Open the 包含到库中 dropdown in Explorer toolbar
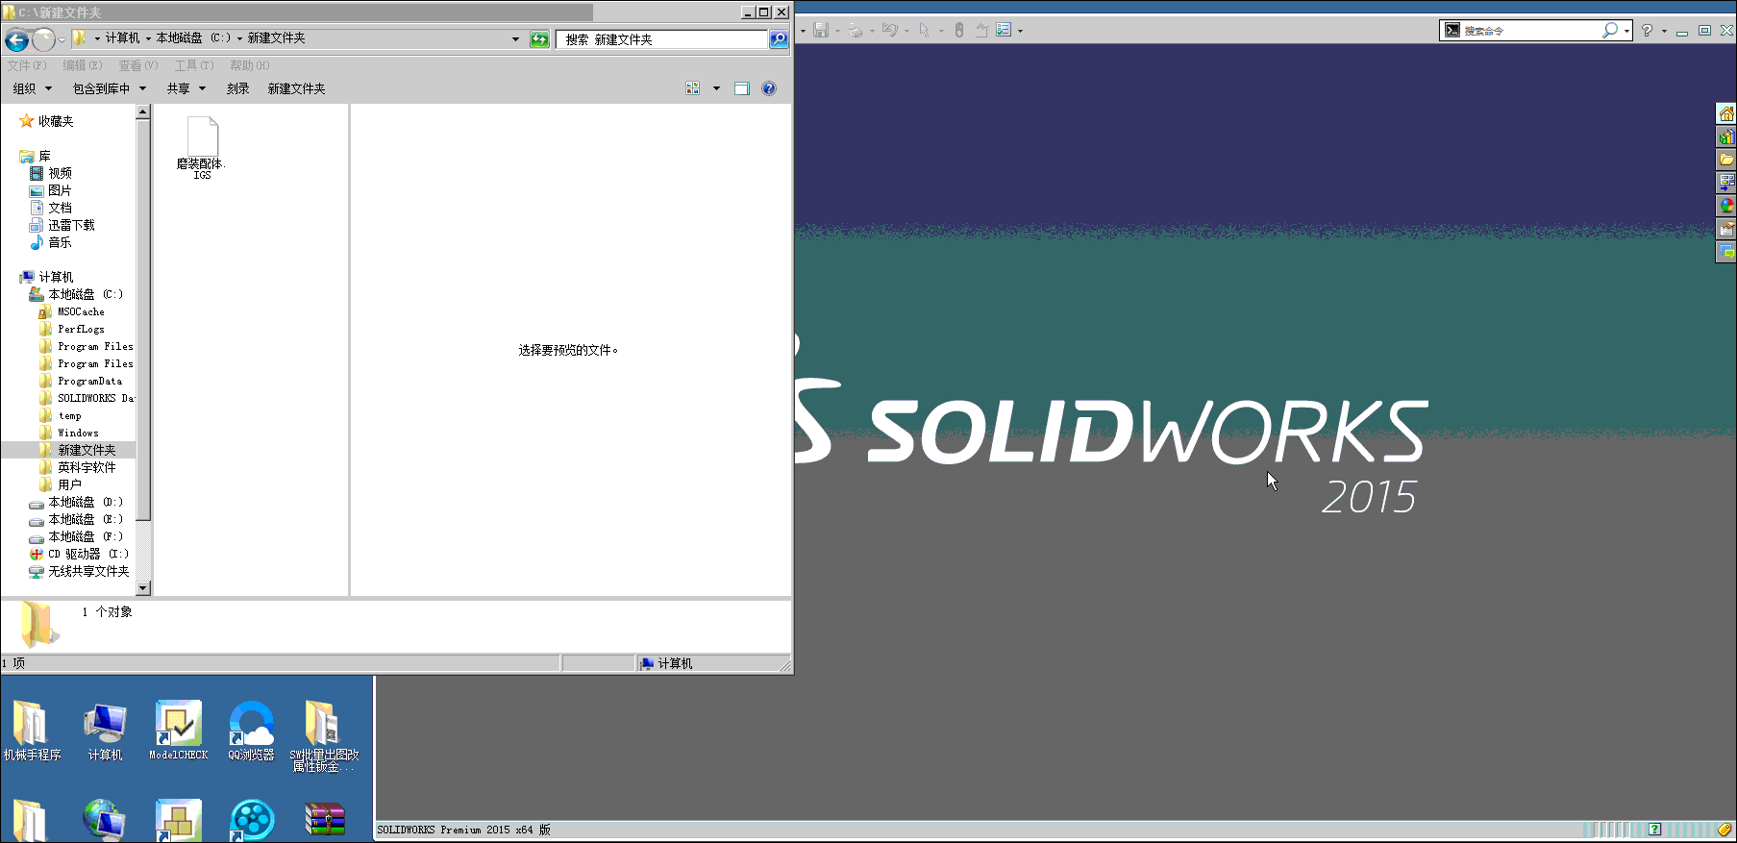The height and width of the screenshot is (843, 1737). click(x=110, y=88)
